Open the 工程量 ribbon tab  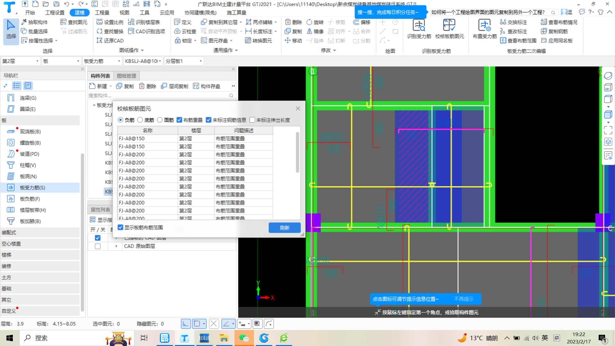(x=102, y=12)
